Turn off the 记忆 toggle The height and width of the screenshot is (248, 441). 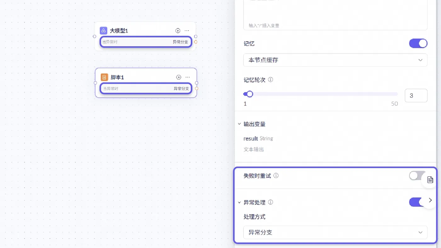(418, 43)
